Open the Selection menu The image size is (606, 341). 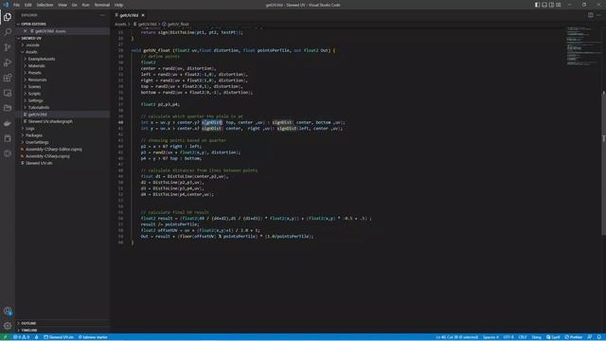[x=45, y=5]
